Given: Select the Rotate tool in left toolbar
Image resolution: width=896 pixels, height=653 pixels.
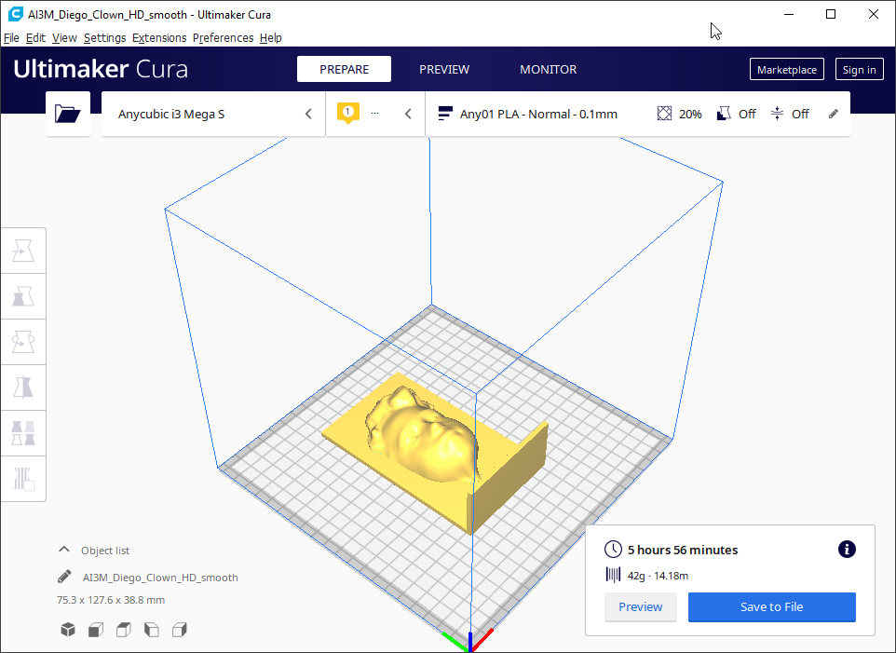Looking at the screenshot, I should coord(23,342).
